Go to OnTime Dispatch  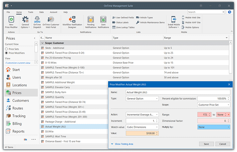point(37,22)
